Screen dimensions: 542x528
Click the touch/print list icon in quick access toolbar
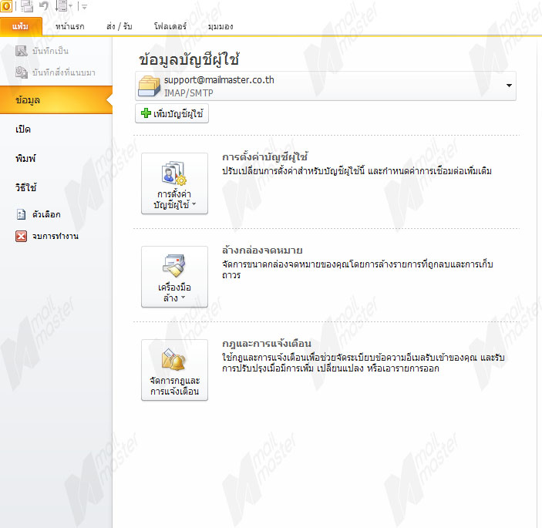(62, 6)
